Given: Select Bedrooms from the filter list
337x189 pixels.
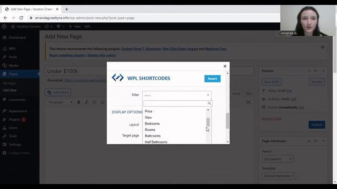Looking at the screenshot, I should pyautogui.click(x=152, y=124).
